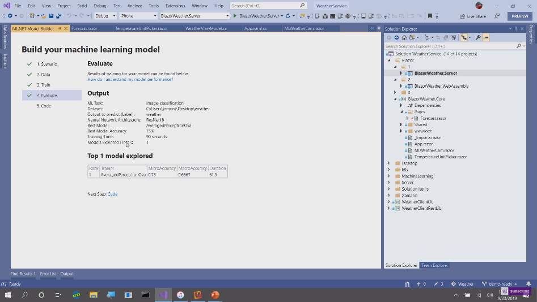537x302 pixels.
Task: Switch to the WeatherViewModel.cs tab
Action: (205, 28)
